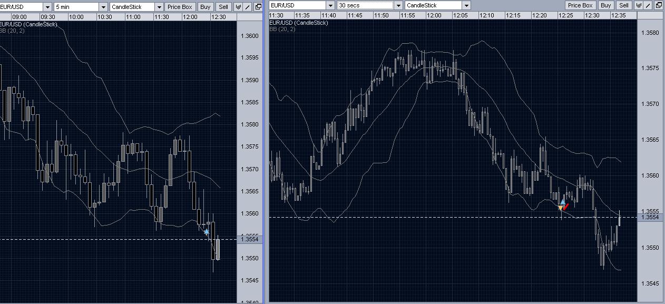Open EUR/USD symbol dropdown arrow in left chart

[x=47, y=7]
